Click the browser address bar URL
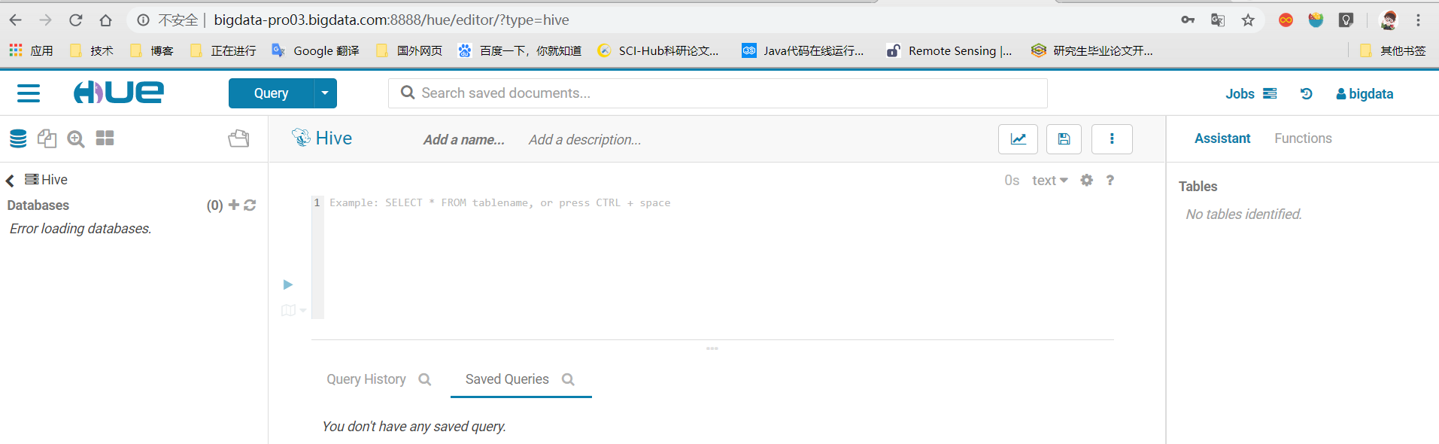 (x=391, y=20)
